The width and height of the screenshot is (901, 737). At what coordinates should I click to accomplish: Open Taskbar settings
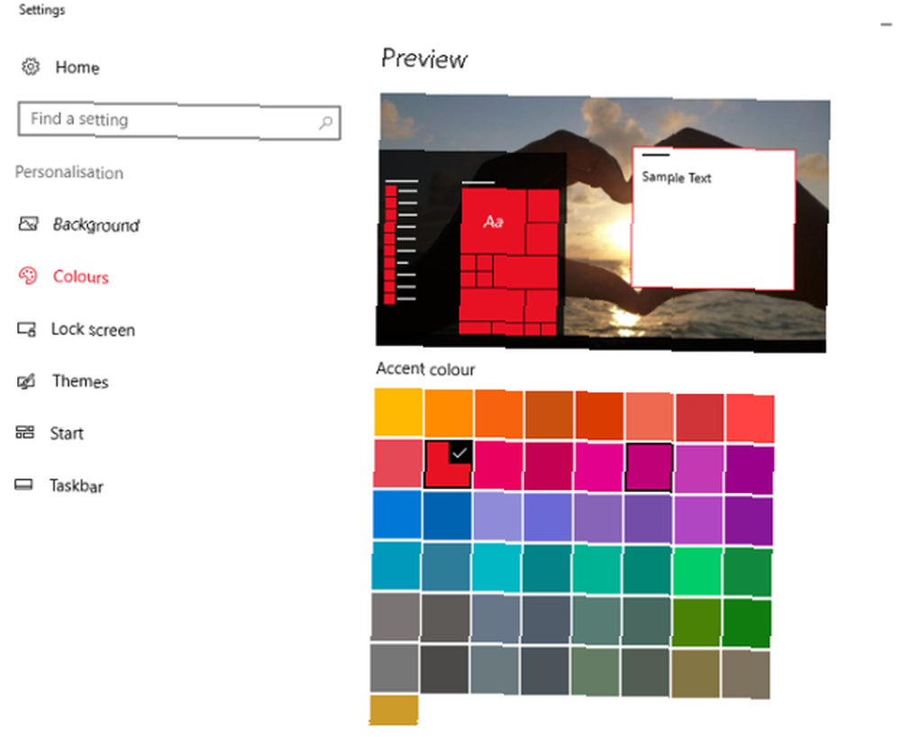tap(77, 486)
